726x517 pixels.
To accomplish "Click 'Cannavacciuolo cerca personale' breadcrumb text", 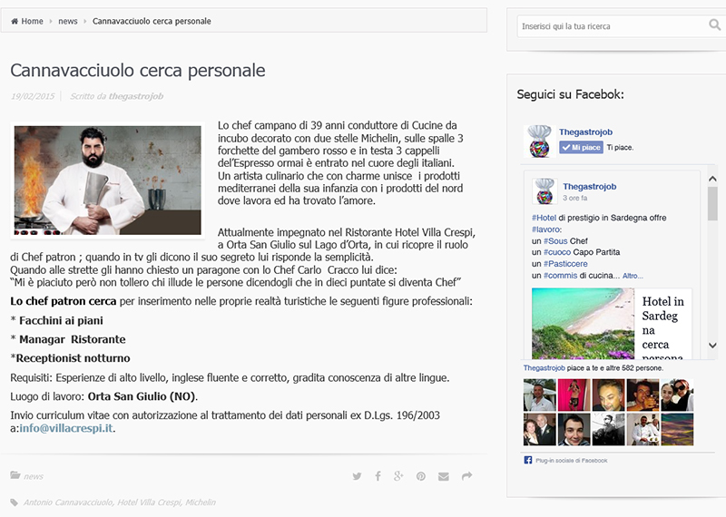I will pyautogui.click(x=152, y=21).
